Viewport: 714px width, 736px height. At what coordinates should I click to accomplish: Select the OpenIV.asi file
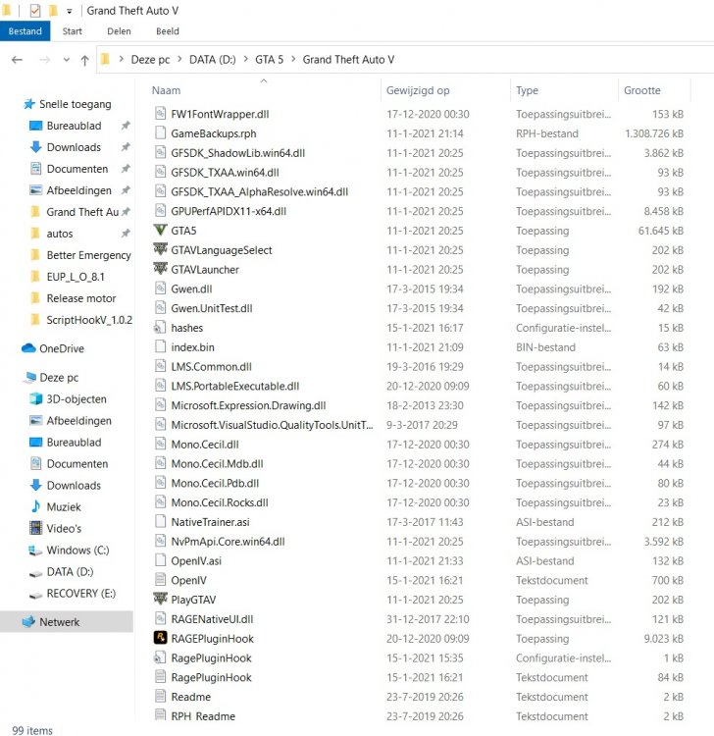196,560
